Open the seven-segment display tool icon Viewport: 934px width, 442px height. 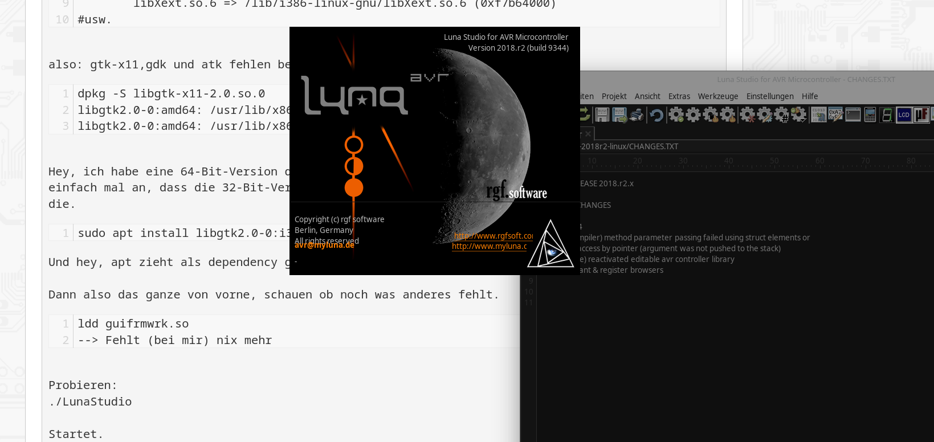coord(887,114)
